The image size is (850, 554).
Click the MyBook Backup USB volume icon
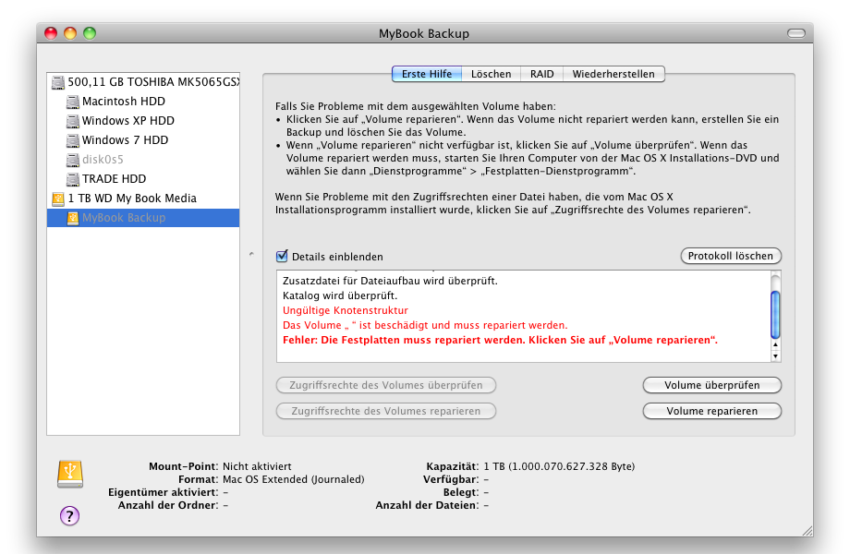coord(73,218)
